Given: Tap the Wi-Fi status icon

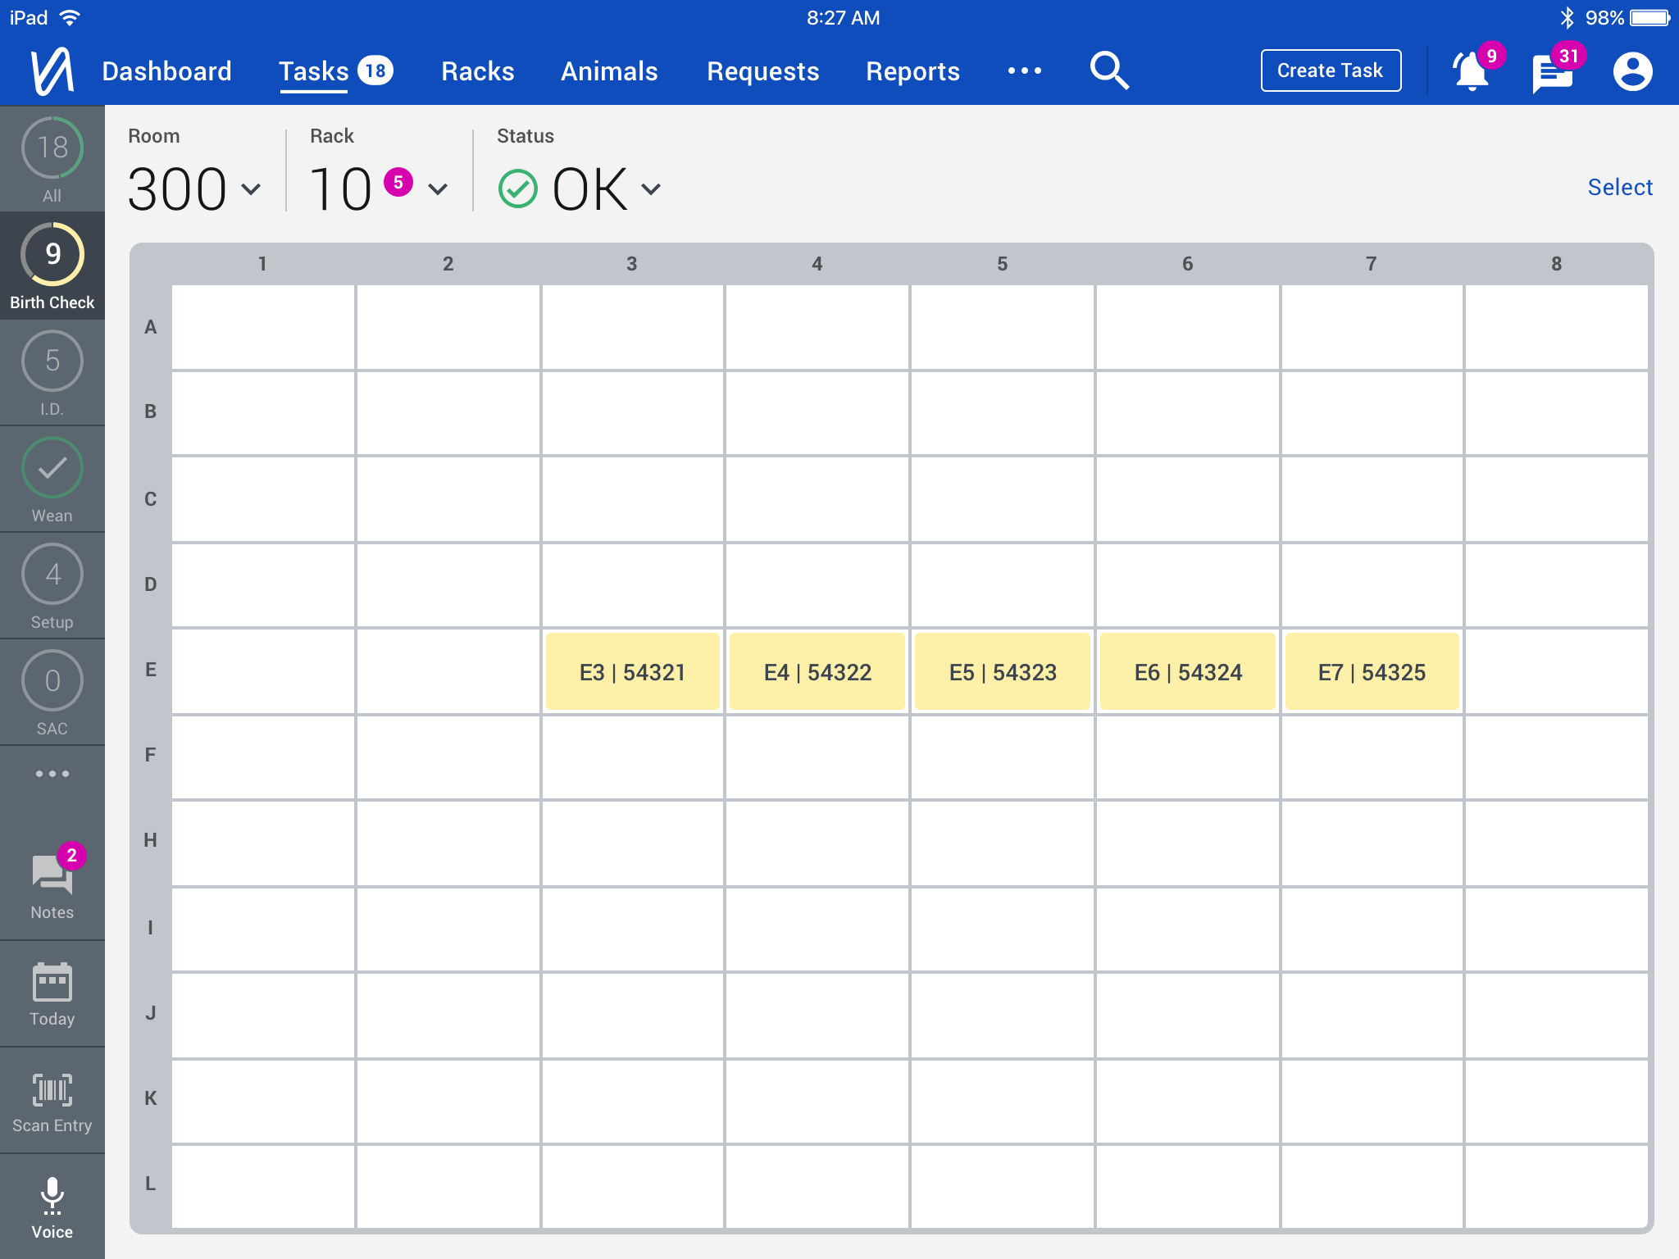Looking at the screenshot, I should (71, 17).
